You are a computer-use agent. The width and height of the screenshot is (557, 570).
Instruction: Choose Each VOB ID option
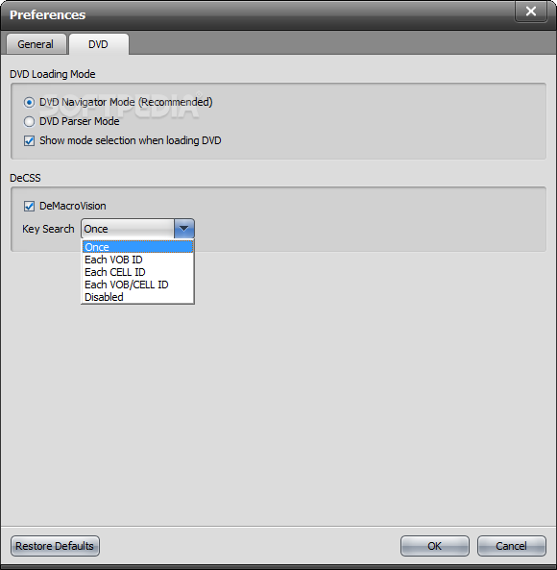click(137, 260)
